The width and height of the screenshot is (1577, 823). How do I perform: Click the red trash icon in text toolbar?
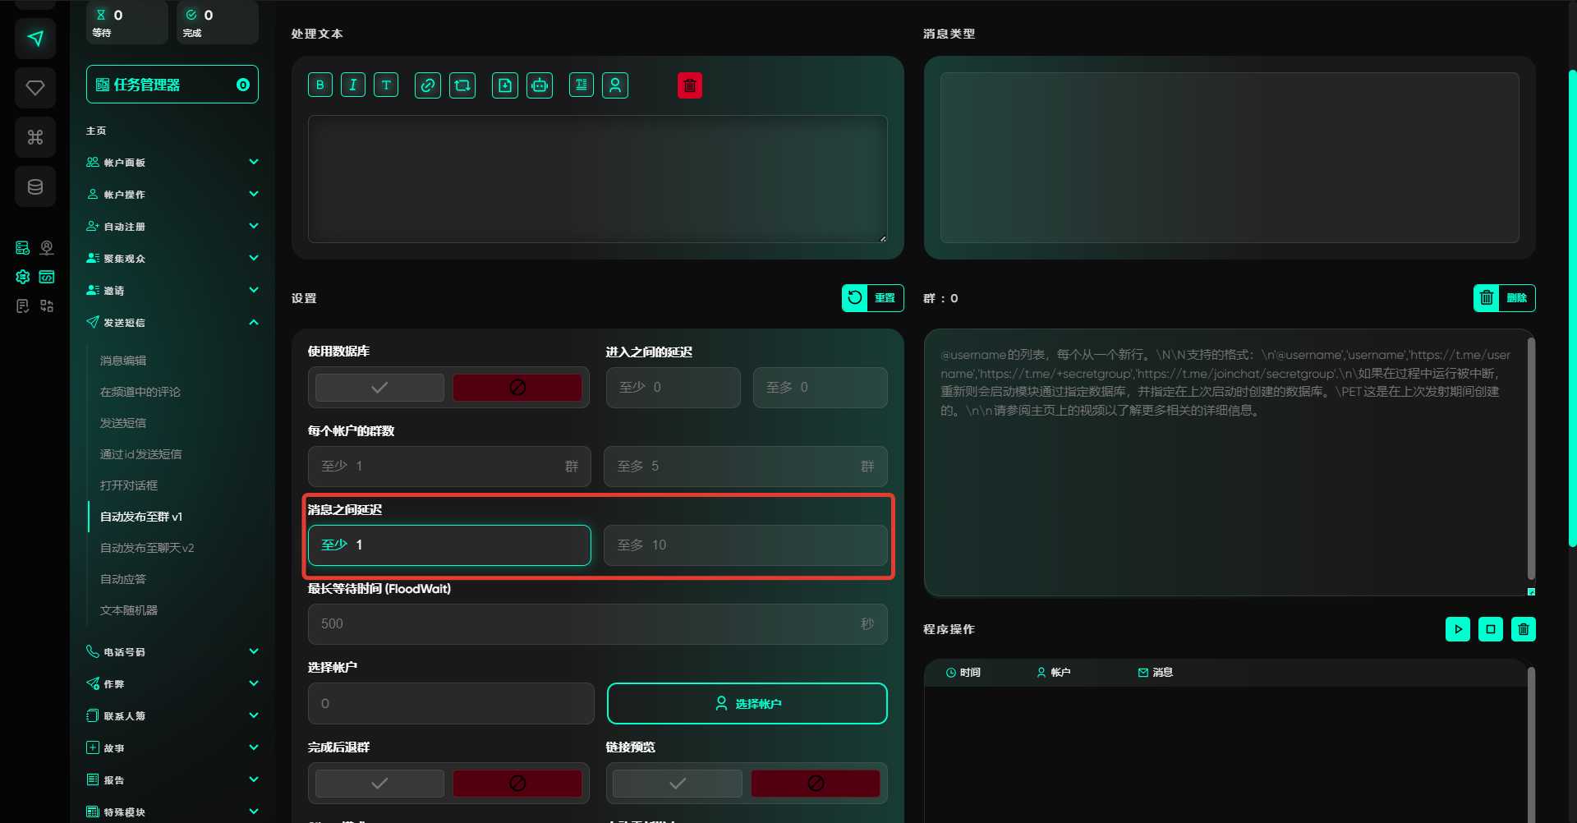[690, 85]
